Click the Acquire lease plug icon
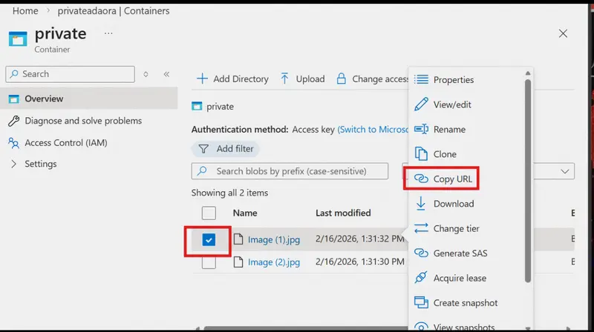Screen dimensions: 594x332 pyautogui.click(x=421, y=278)
